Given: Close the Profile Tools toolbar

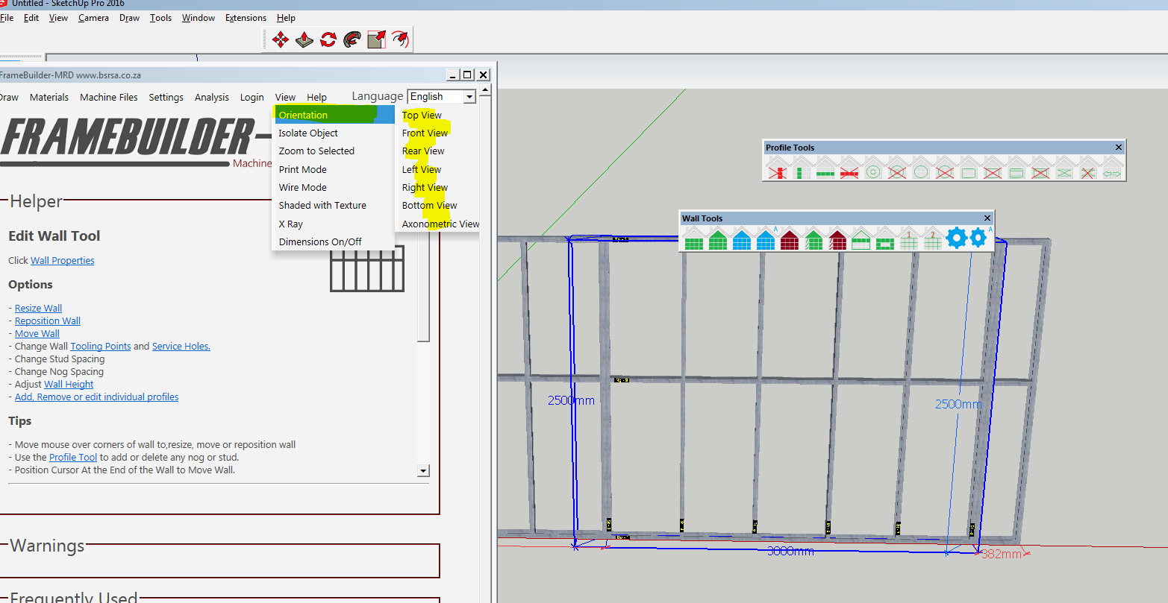Looking at the screenshot, I should click(x=1118, y=148).
